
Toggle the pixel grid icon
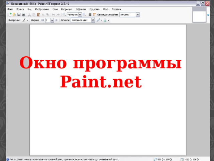point(90,14)
